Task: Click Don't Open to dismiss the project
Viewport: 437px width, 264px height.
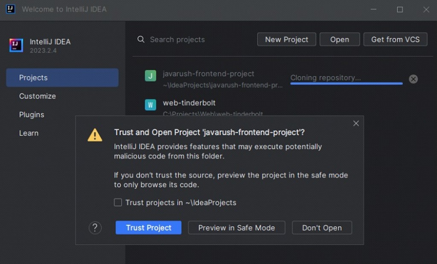Action: [x=322, y=228]
